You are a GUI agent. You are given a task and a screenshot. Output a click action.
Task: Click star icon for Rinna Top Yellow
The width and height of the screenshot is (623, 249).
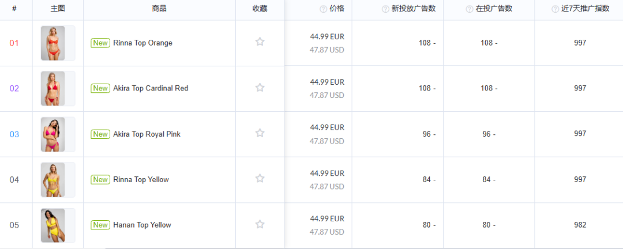click(260, 179)
